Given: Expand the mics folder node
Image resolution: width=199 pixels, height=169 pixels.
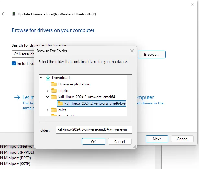Looking at the screenshot, I should click(47, 110).
